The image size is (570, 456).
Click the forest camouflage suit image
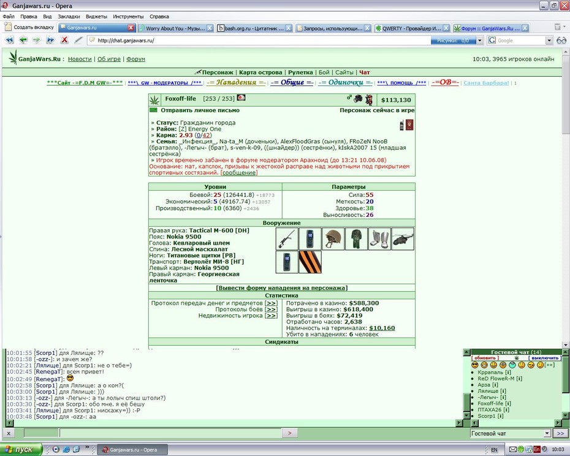[356, 238]
